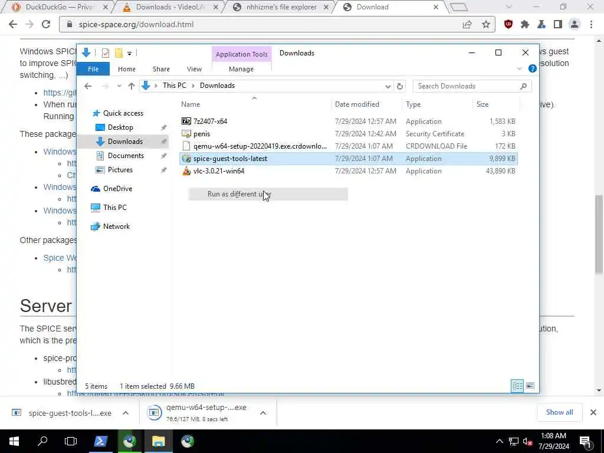This screenshot has width=604, height=453.
Task: Open PowerShell from the taskbar
Action: 100,441
